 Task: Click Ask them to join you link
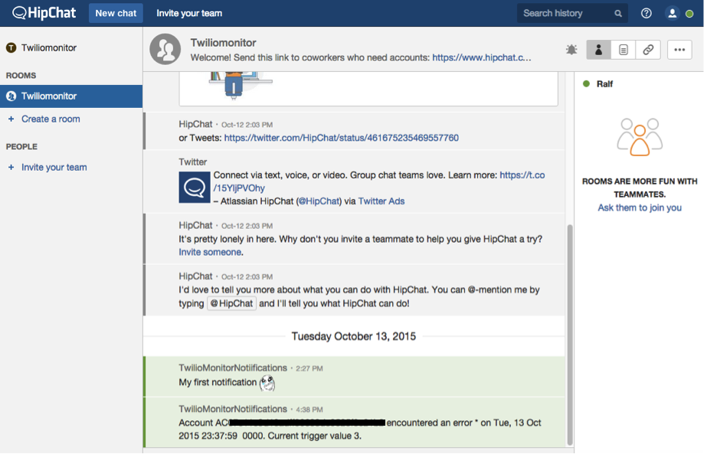point(640,207)
